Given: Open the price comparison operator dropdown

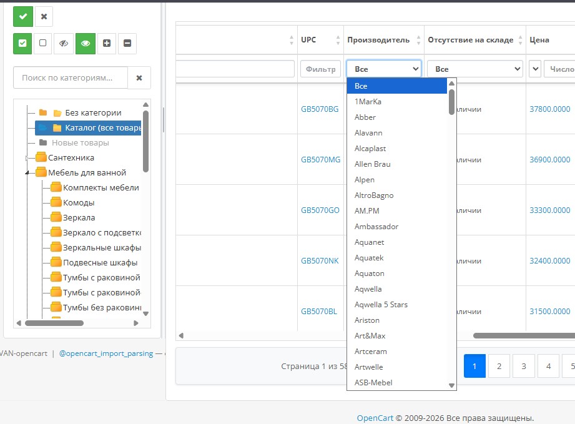Looking at the screenshot, I should pos(535,69).
